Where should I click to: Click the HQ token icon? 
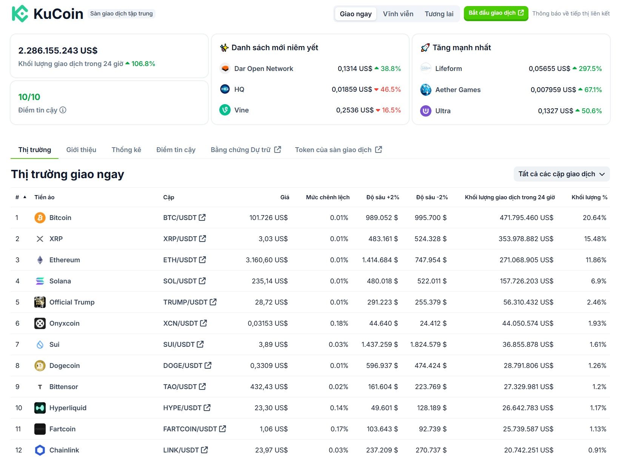(225, 89)
